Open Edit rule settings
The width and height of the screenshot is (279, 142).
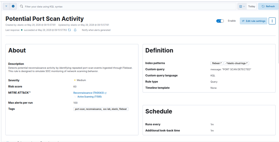(x=254, y=21)
